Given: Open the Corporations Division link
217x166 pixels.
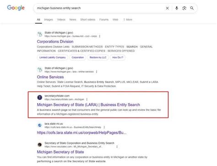Looking at the screenshot, I should coord(55,41).
